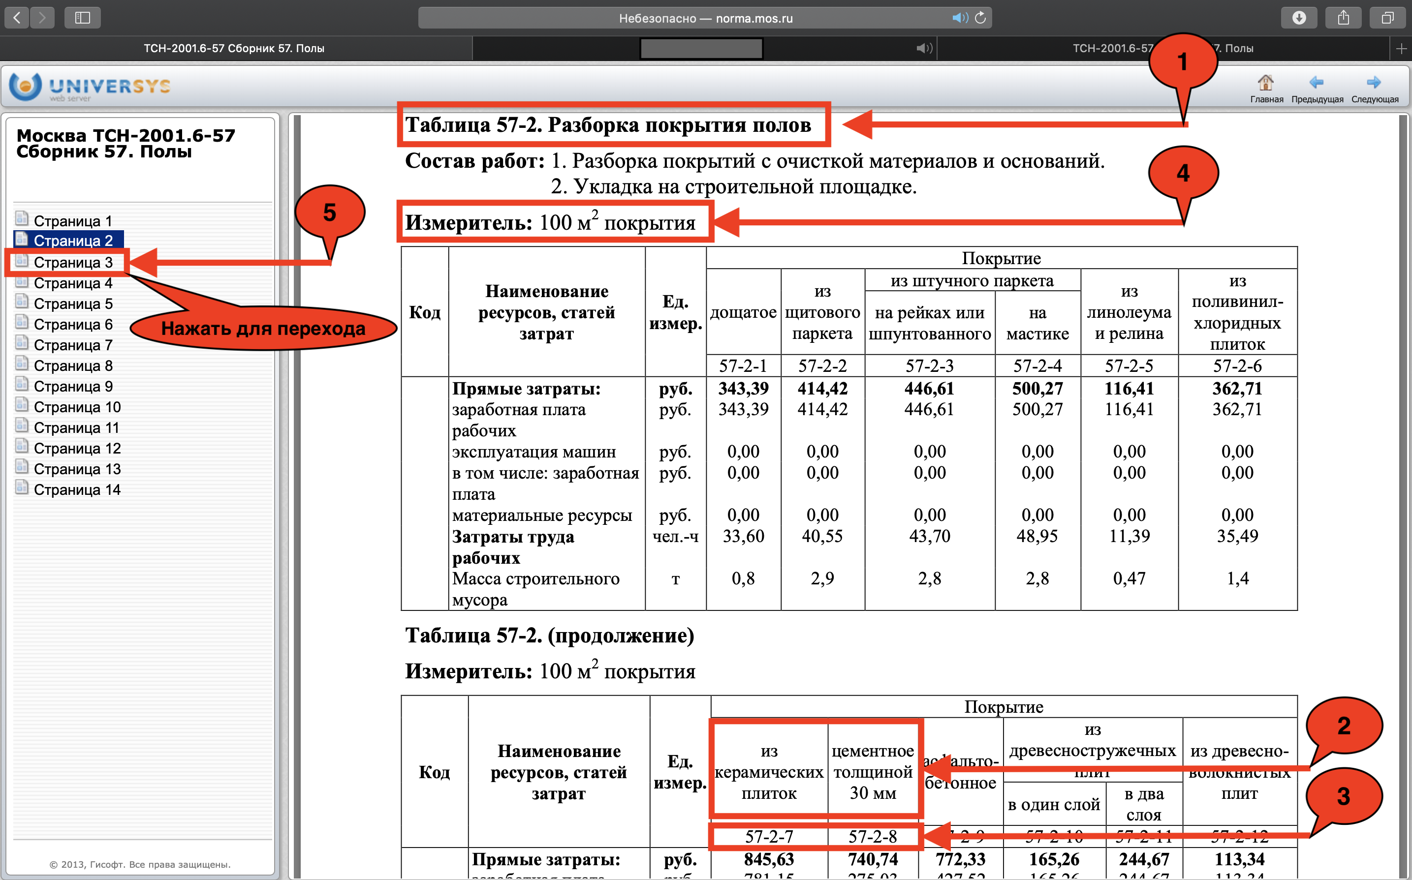This screenshot has height=880, width=1412.
Task: Open Safari downloads button
Action: click(x=1299, y=17)
